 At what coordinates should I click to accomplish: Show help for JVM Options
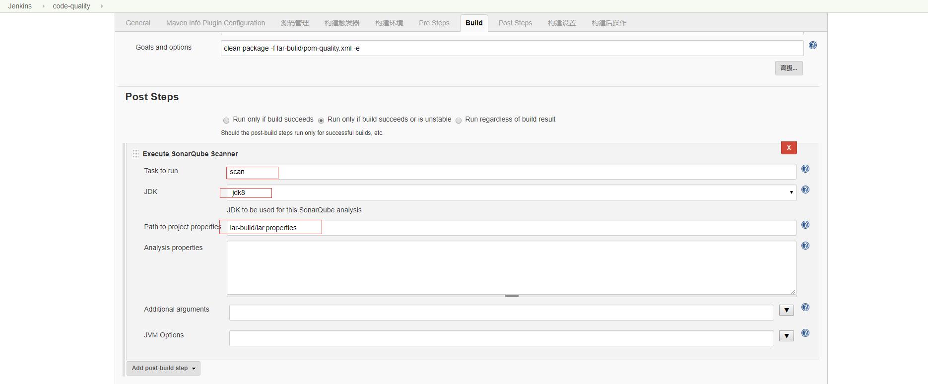(805, 333)
